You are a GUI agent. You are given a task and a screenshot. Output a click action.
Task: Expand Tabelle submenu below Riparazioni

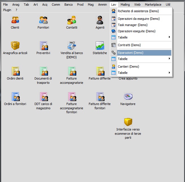[x=141, y=59]
